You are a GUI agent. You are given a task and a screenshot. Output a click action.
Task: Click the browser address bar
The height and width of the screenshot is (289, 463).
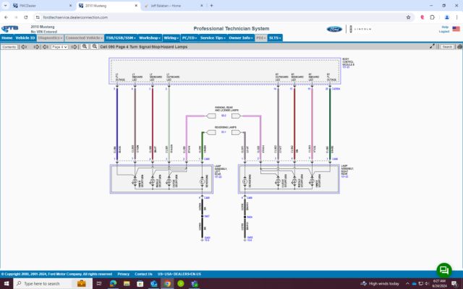(221, 17)
